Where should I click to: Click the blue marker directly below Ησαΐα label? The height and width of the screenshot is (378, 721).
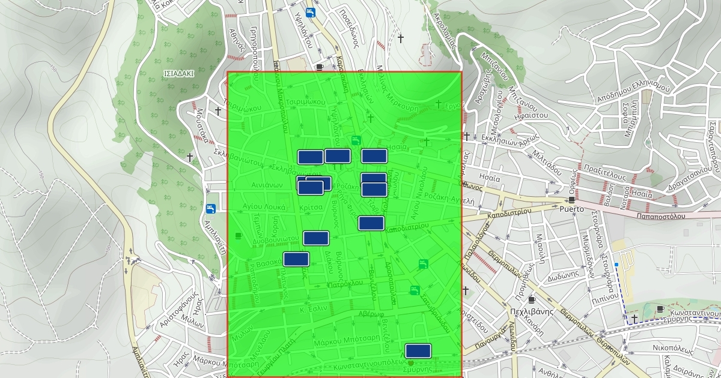(x=374, y=156)
